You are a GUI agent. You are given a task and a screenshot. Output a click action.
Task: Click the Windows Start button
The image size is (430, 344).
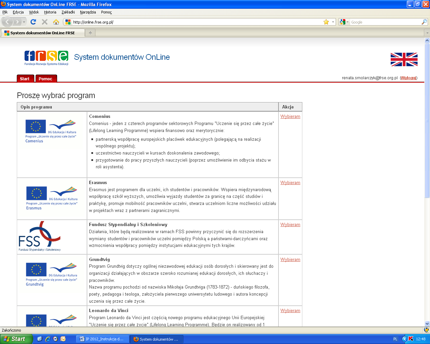[16, 339]
